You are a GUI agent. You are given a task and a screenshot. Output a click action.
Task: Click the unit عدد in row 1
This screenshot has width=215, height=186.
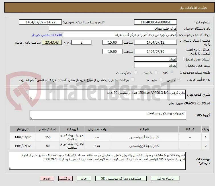coord(97,137)
